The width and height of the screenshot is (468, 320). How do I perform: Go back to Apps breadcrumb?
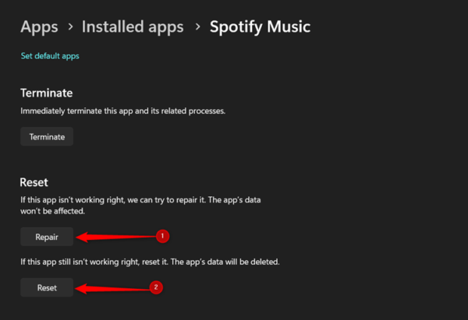click(39, 27)
